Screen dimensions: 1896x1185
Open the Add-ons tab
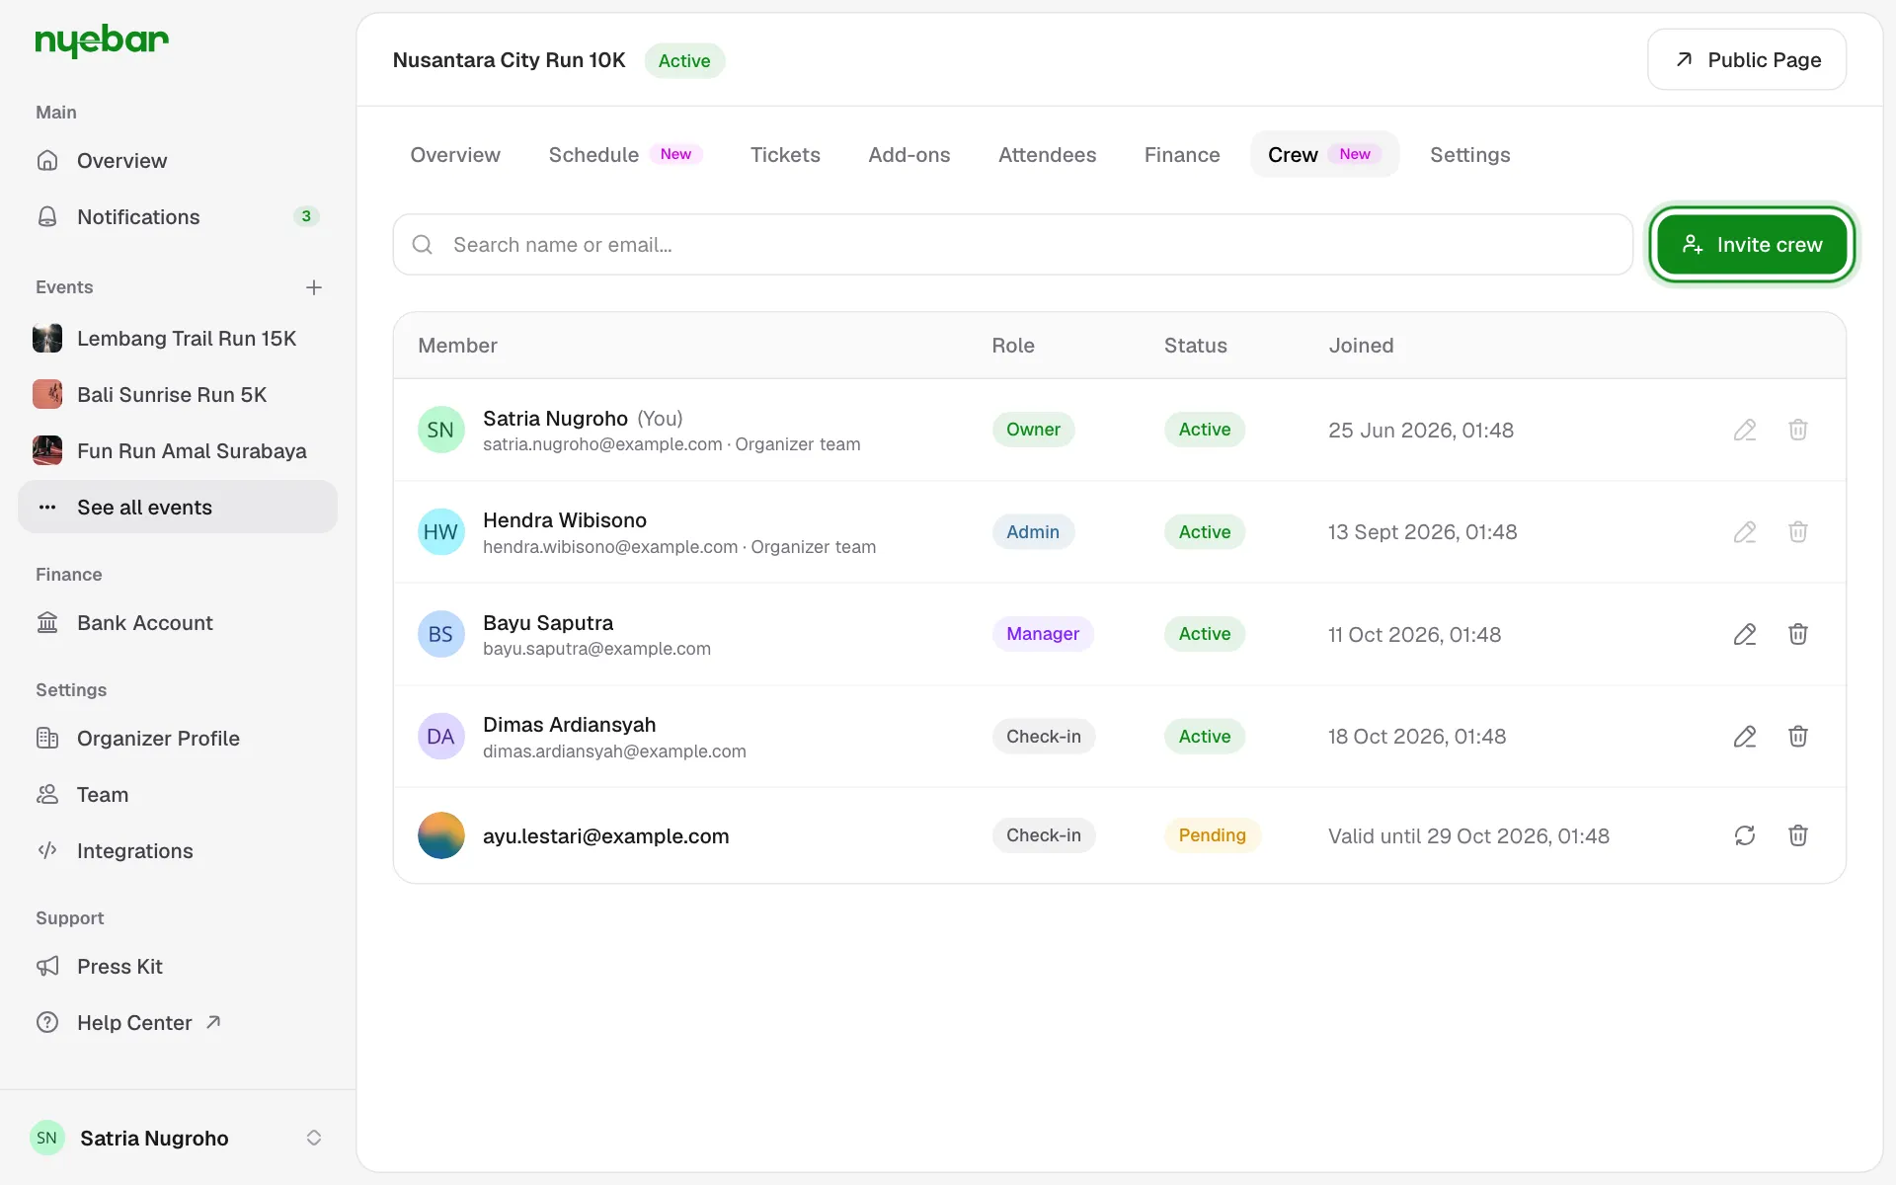908,155
